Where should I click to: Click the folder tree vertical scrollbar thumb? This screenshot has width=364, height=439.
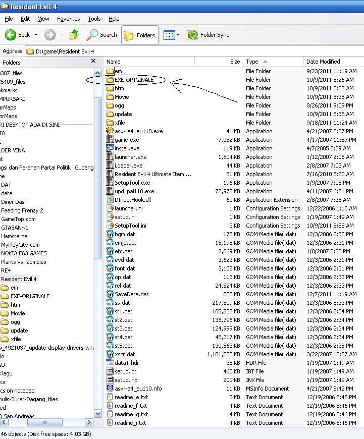pyautogui.click(x=98, y=178)
